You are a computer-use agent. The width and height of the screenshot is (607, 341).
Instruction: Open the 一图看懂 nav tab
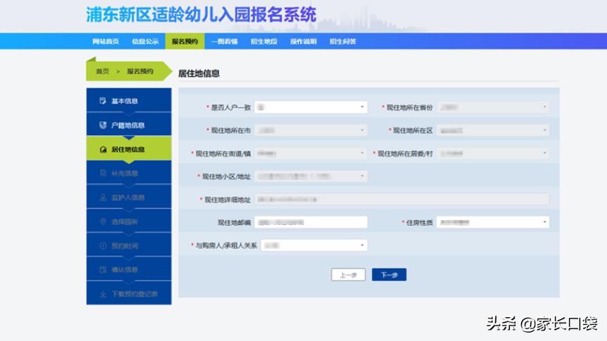point(225,41)
